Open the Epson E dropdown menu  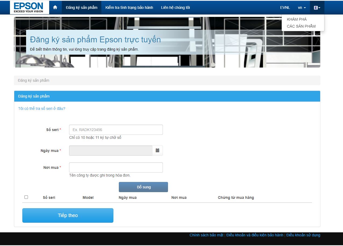(317, 8)
